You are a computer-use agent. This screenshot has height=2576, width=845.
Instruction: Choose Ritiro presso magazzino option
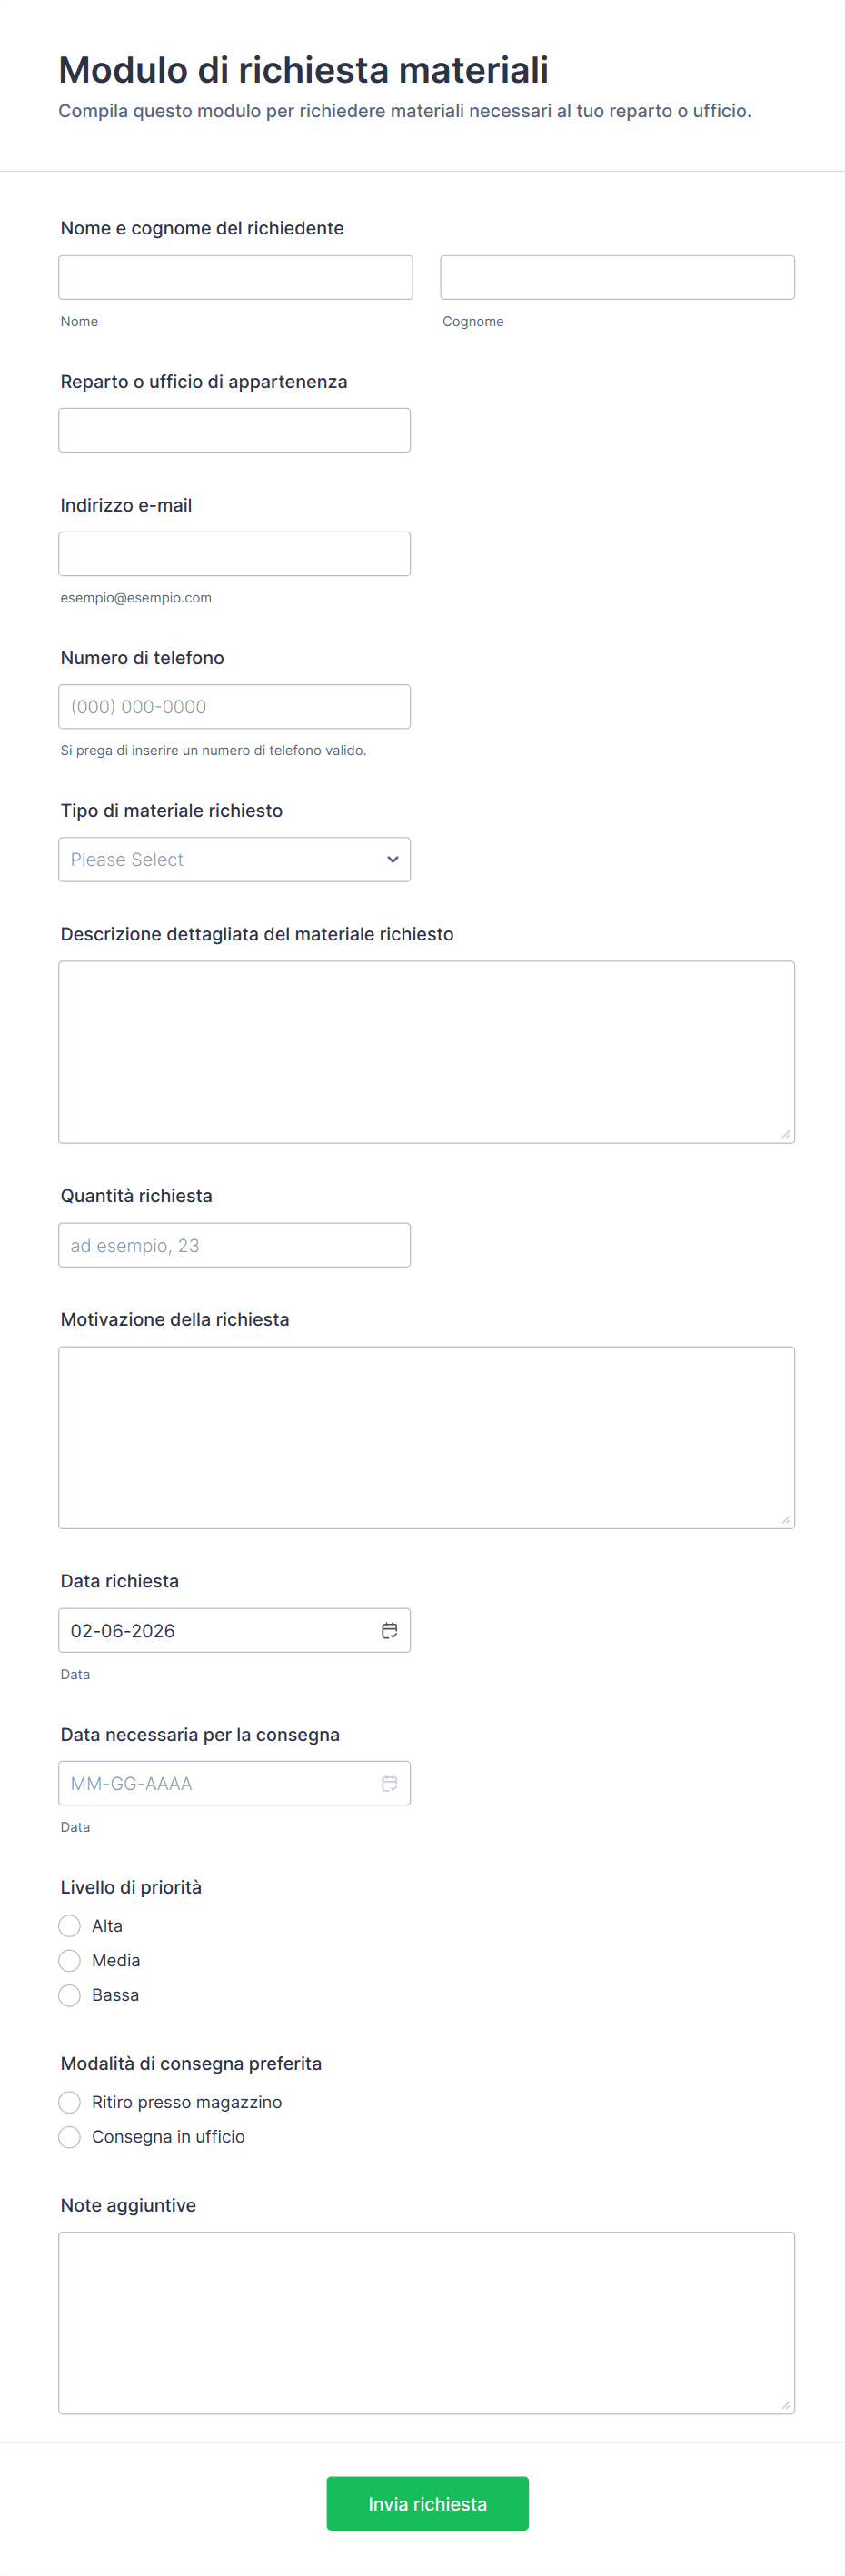tap(69, 2102)
